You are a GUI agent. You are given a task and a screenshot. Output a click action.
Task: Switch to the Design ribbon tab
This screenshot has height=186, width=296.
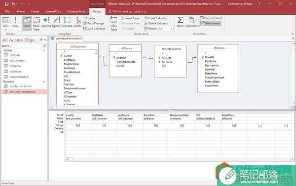pyautogui.click(x=97, y=11)
